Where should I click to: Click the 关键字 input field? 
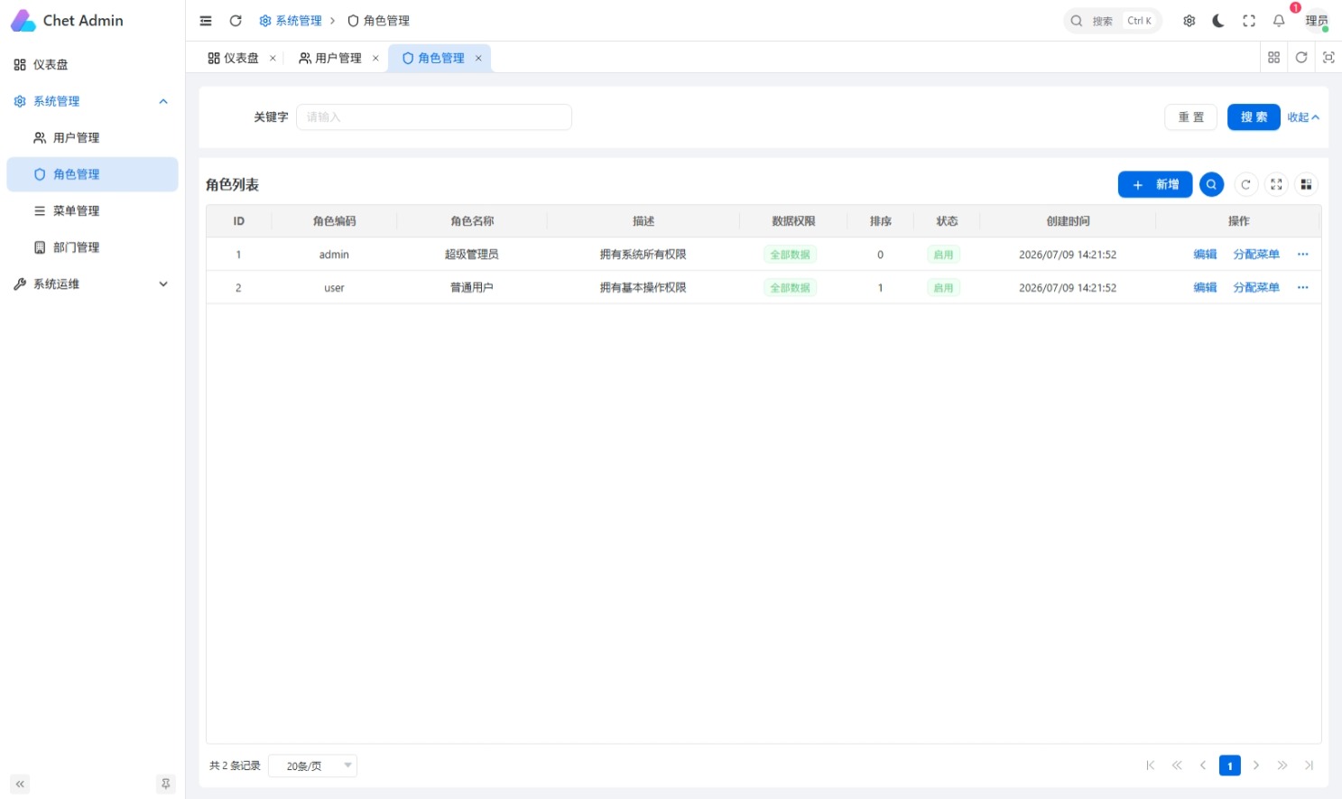tap(434, 117)
